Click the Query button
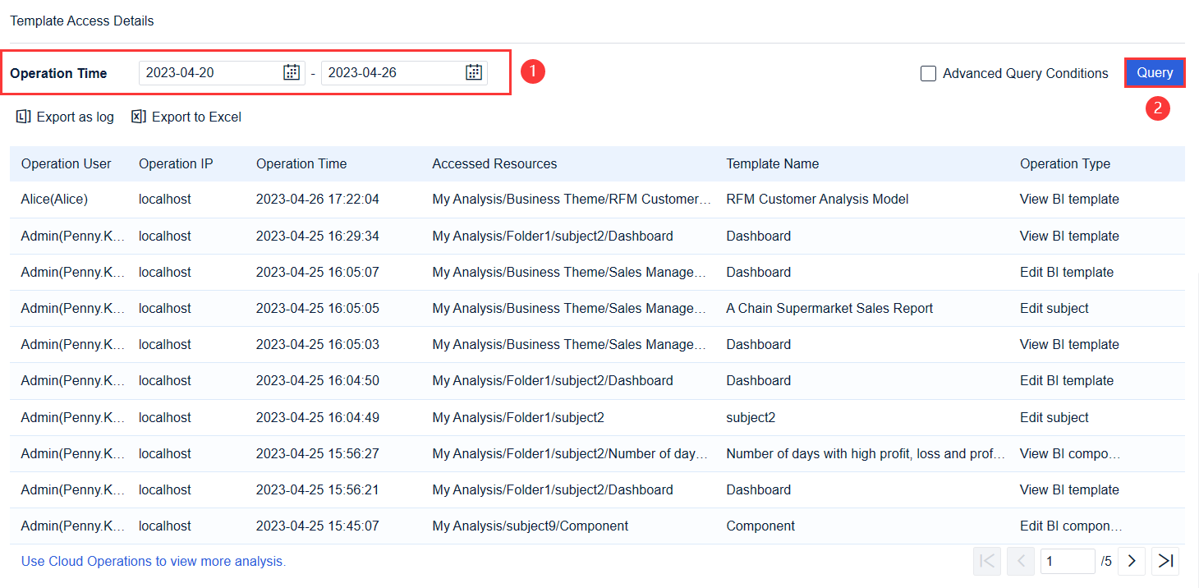 [1155, 72]
